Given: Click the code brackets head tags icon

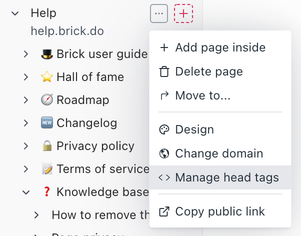Looking at the screenshot, I should [164, 177].
